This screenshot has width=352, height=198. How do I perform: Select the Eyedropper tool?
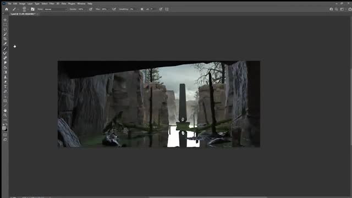(x=5, y=44)
